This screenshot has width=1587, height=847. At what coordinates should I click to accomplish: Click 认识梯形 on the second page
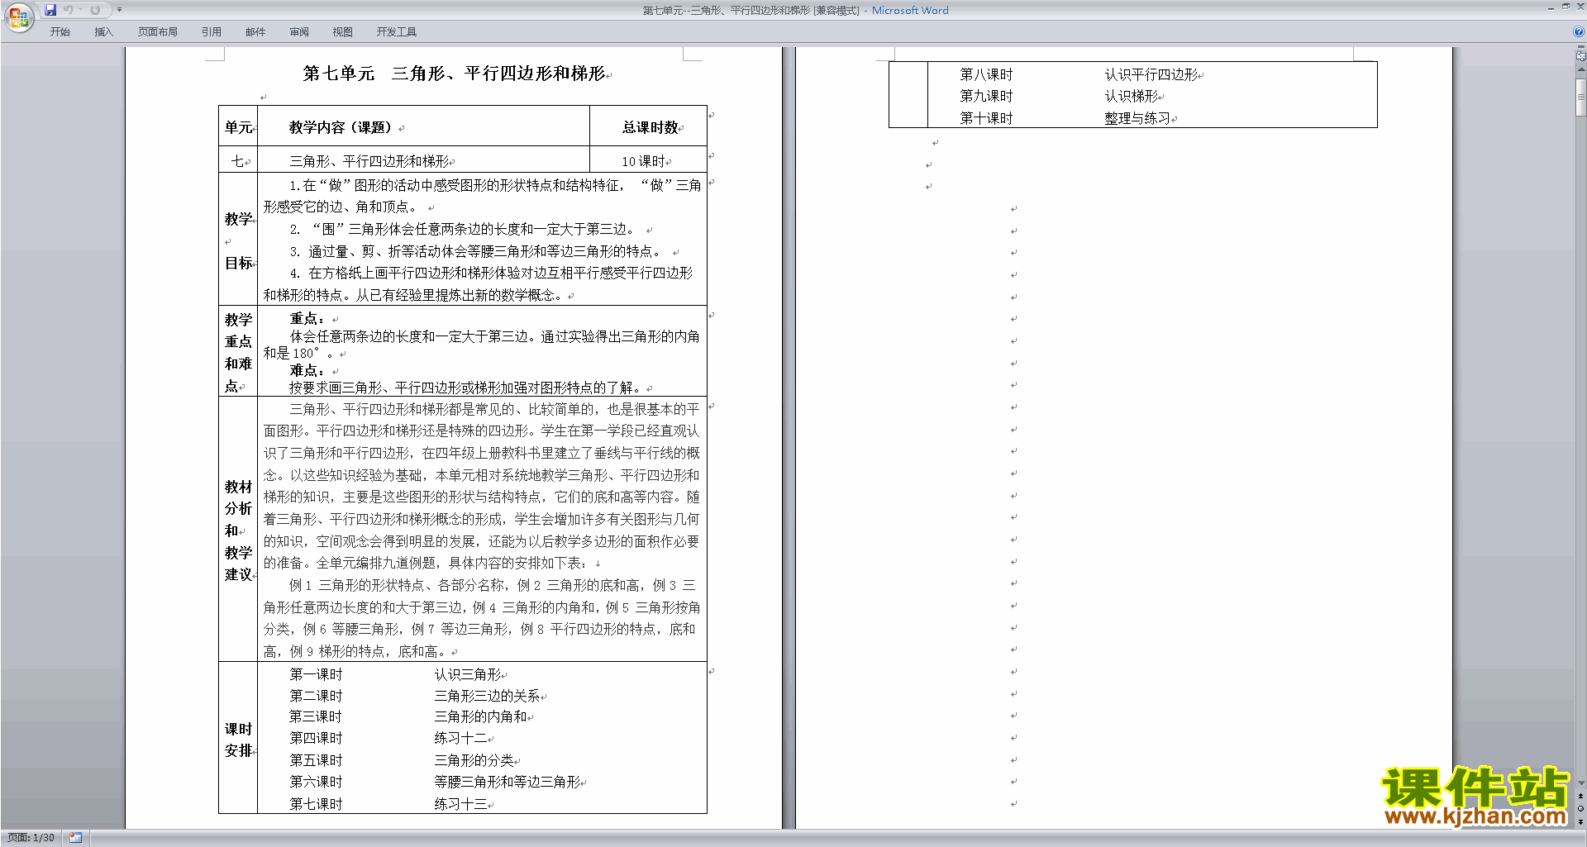click(1132, 96)
